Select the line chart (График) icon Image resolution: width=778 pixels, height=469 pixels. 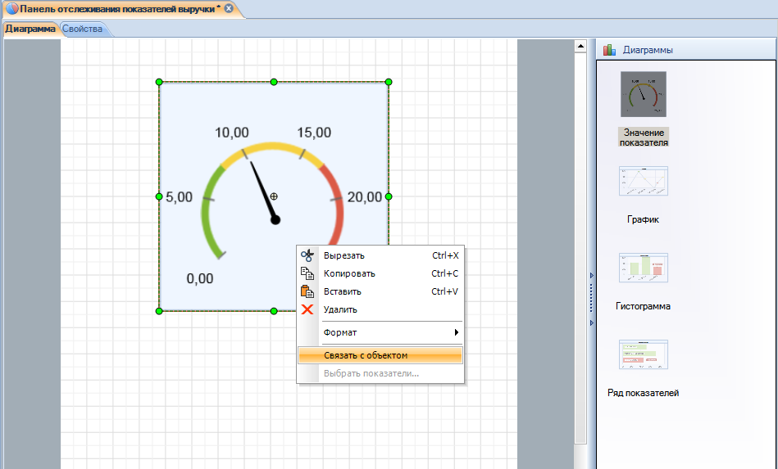644,181
